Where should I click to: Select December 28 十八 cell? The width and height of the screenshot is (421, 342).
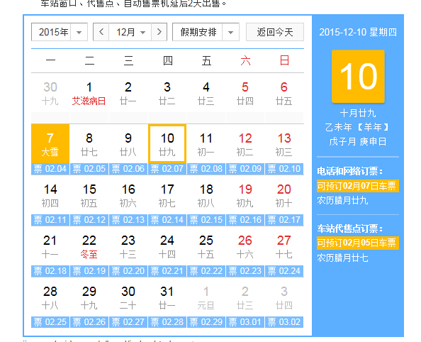[x=50, y=297]
